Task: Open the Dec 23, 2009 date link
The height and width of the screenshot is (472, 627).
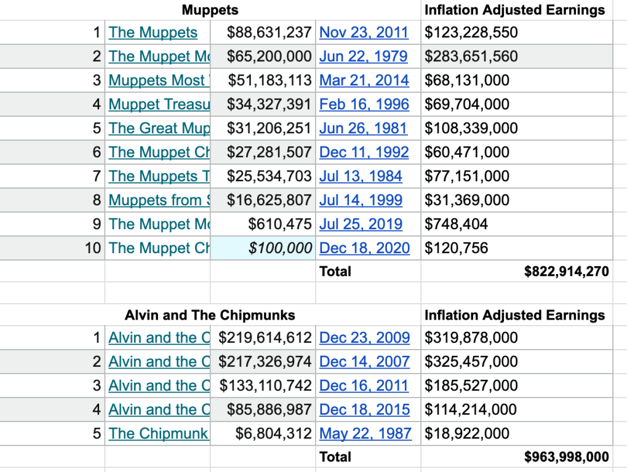Action: [x=364, y=338]
